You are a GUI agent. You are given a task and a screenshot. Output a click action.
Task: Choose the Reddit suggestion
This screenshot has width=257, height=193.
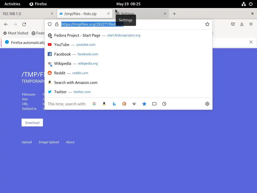point(128,73)
